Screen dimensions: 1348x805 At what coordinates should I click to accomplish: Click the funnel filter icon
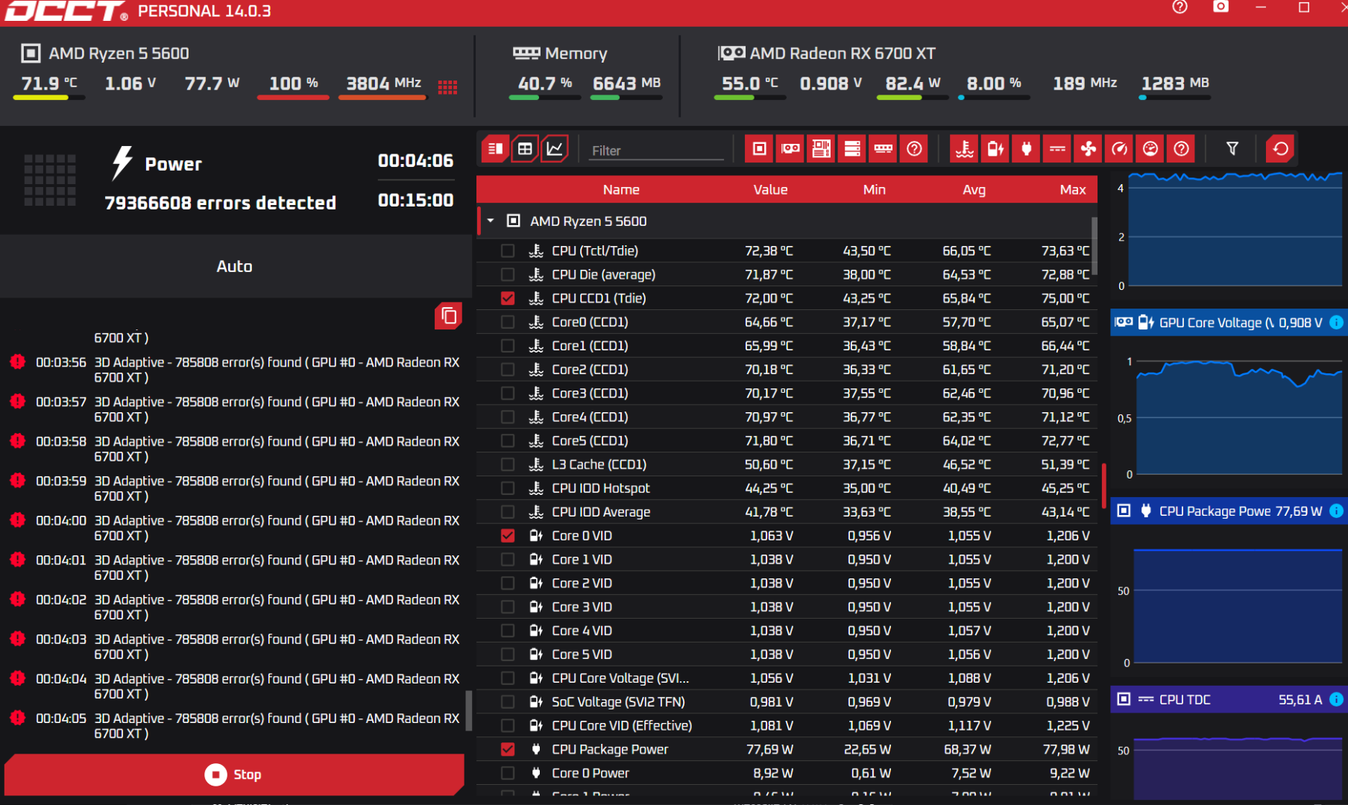[1232, 149]
